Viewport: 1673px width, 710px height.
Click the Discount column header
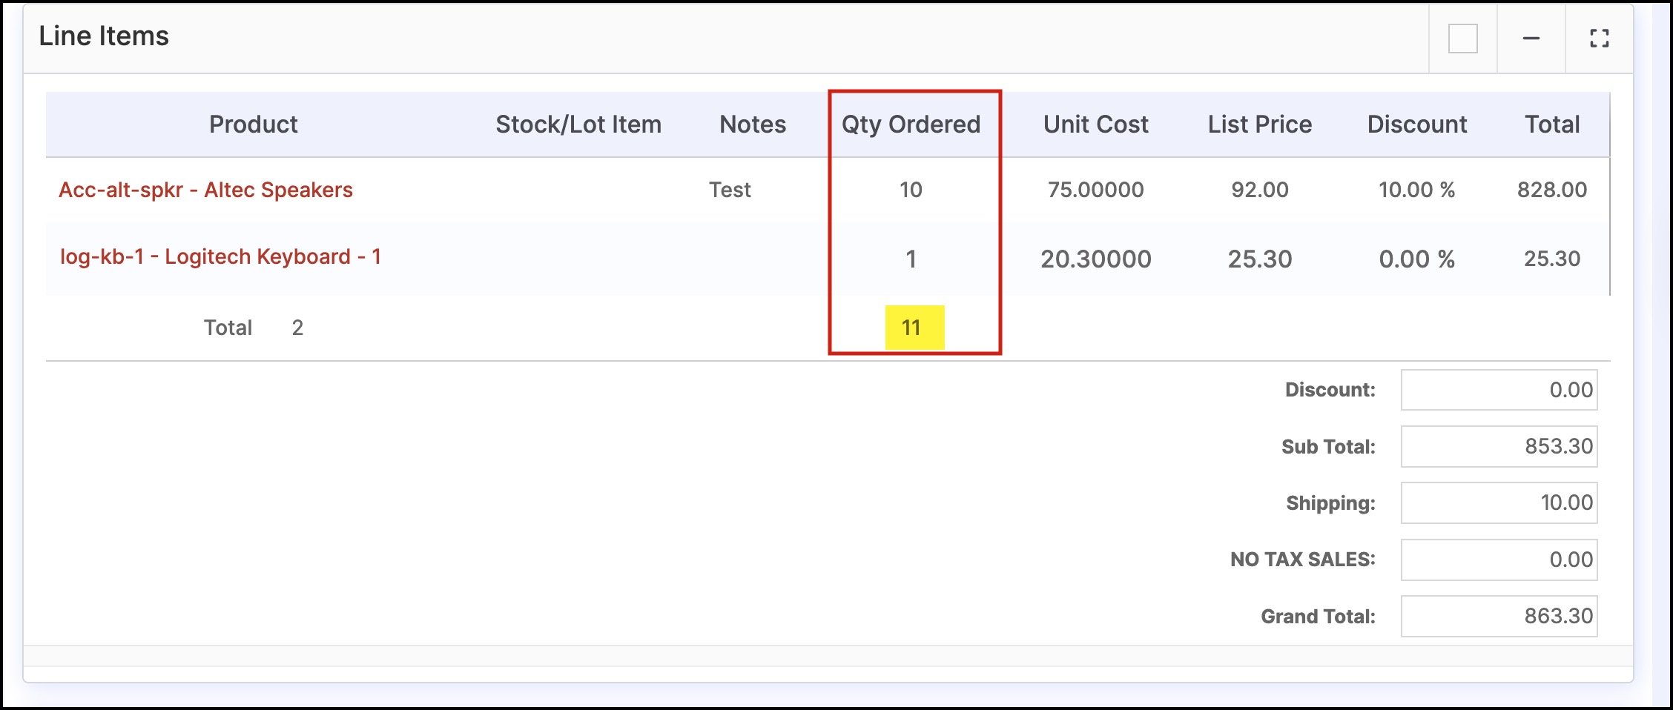click(x=1417, y=125)
